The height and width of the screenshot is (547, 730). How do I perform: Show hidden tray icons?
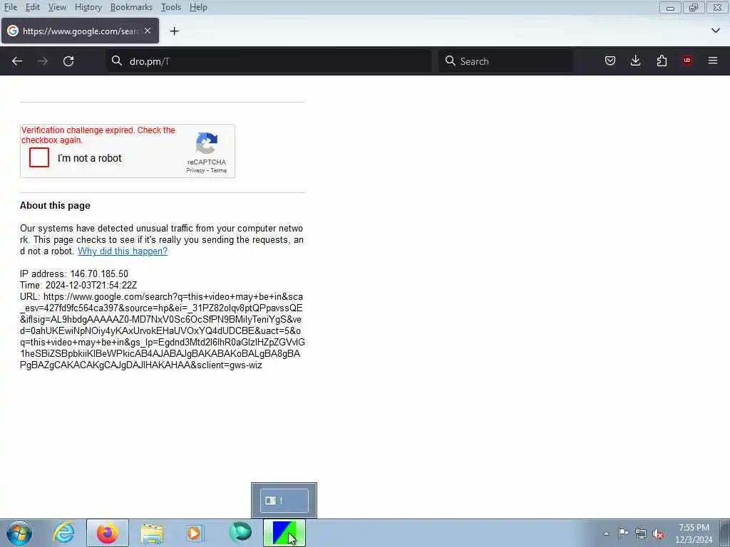pyautogui.click(x=606, y=534)
